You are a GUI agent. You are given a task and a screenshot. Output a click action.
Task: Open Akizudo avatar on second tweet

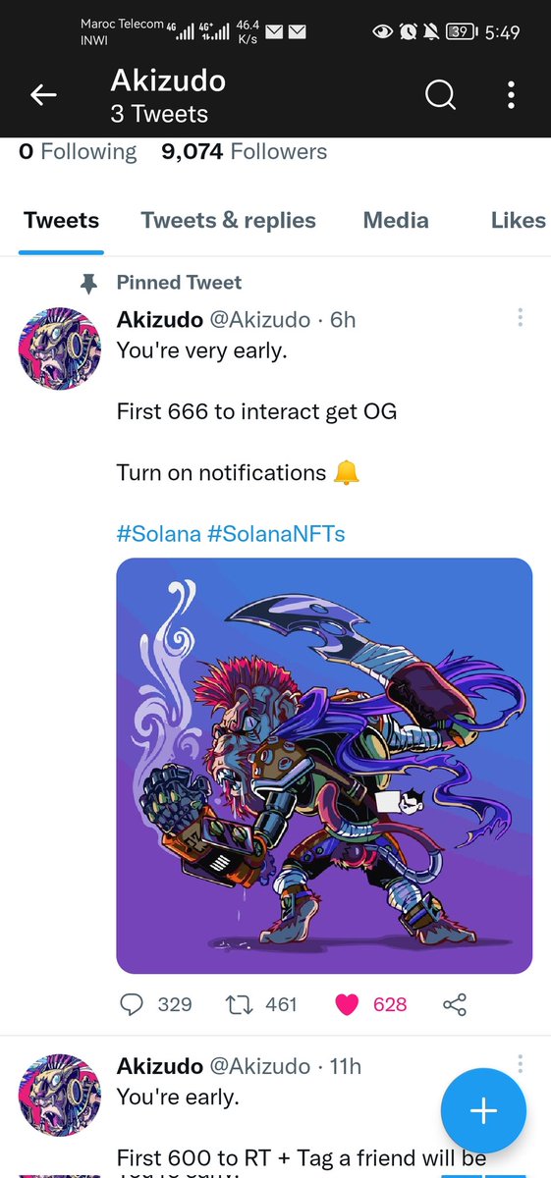tap(60, 1095)
